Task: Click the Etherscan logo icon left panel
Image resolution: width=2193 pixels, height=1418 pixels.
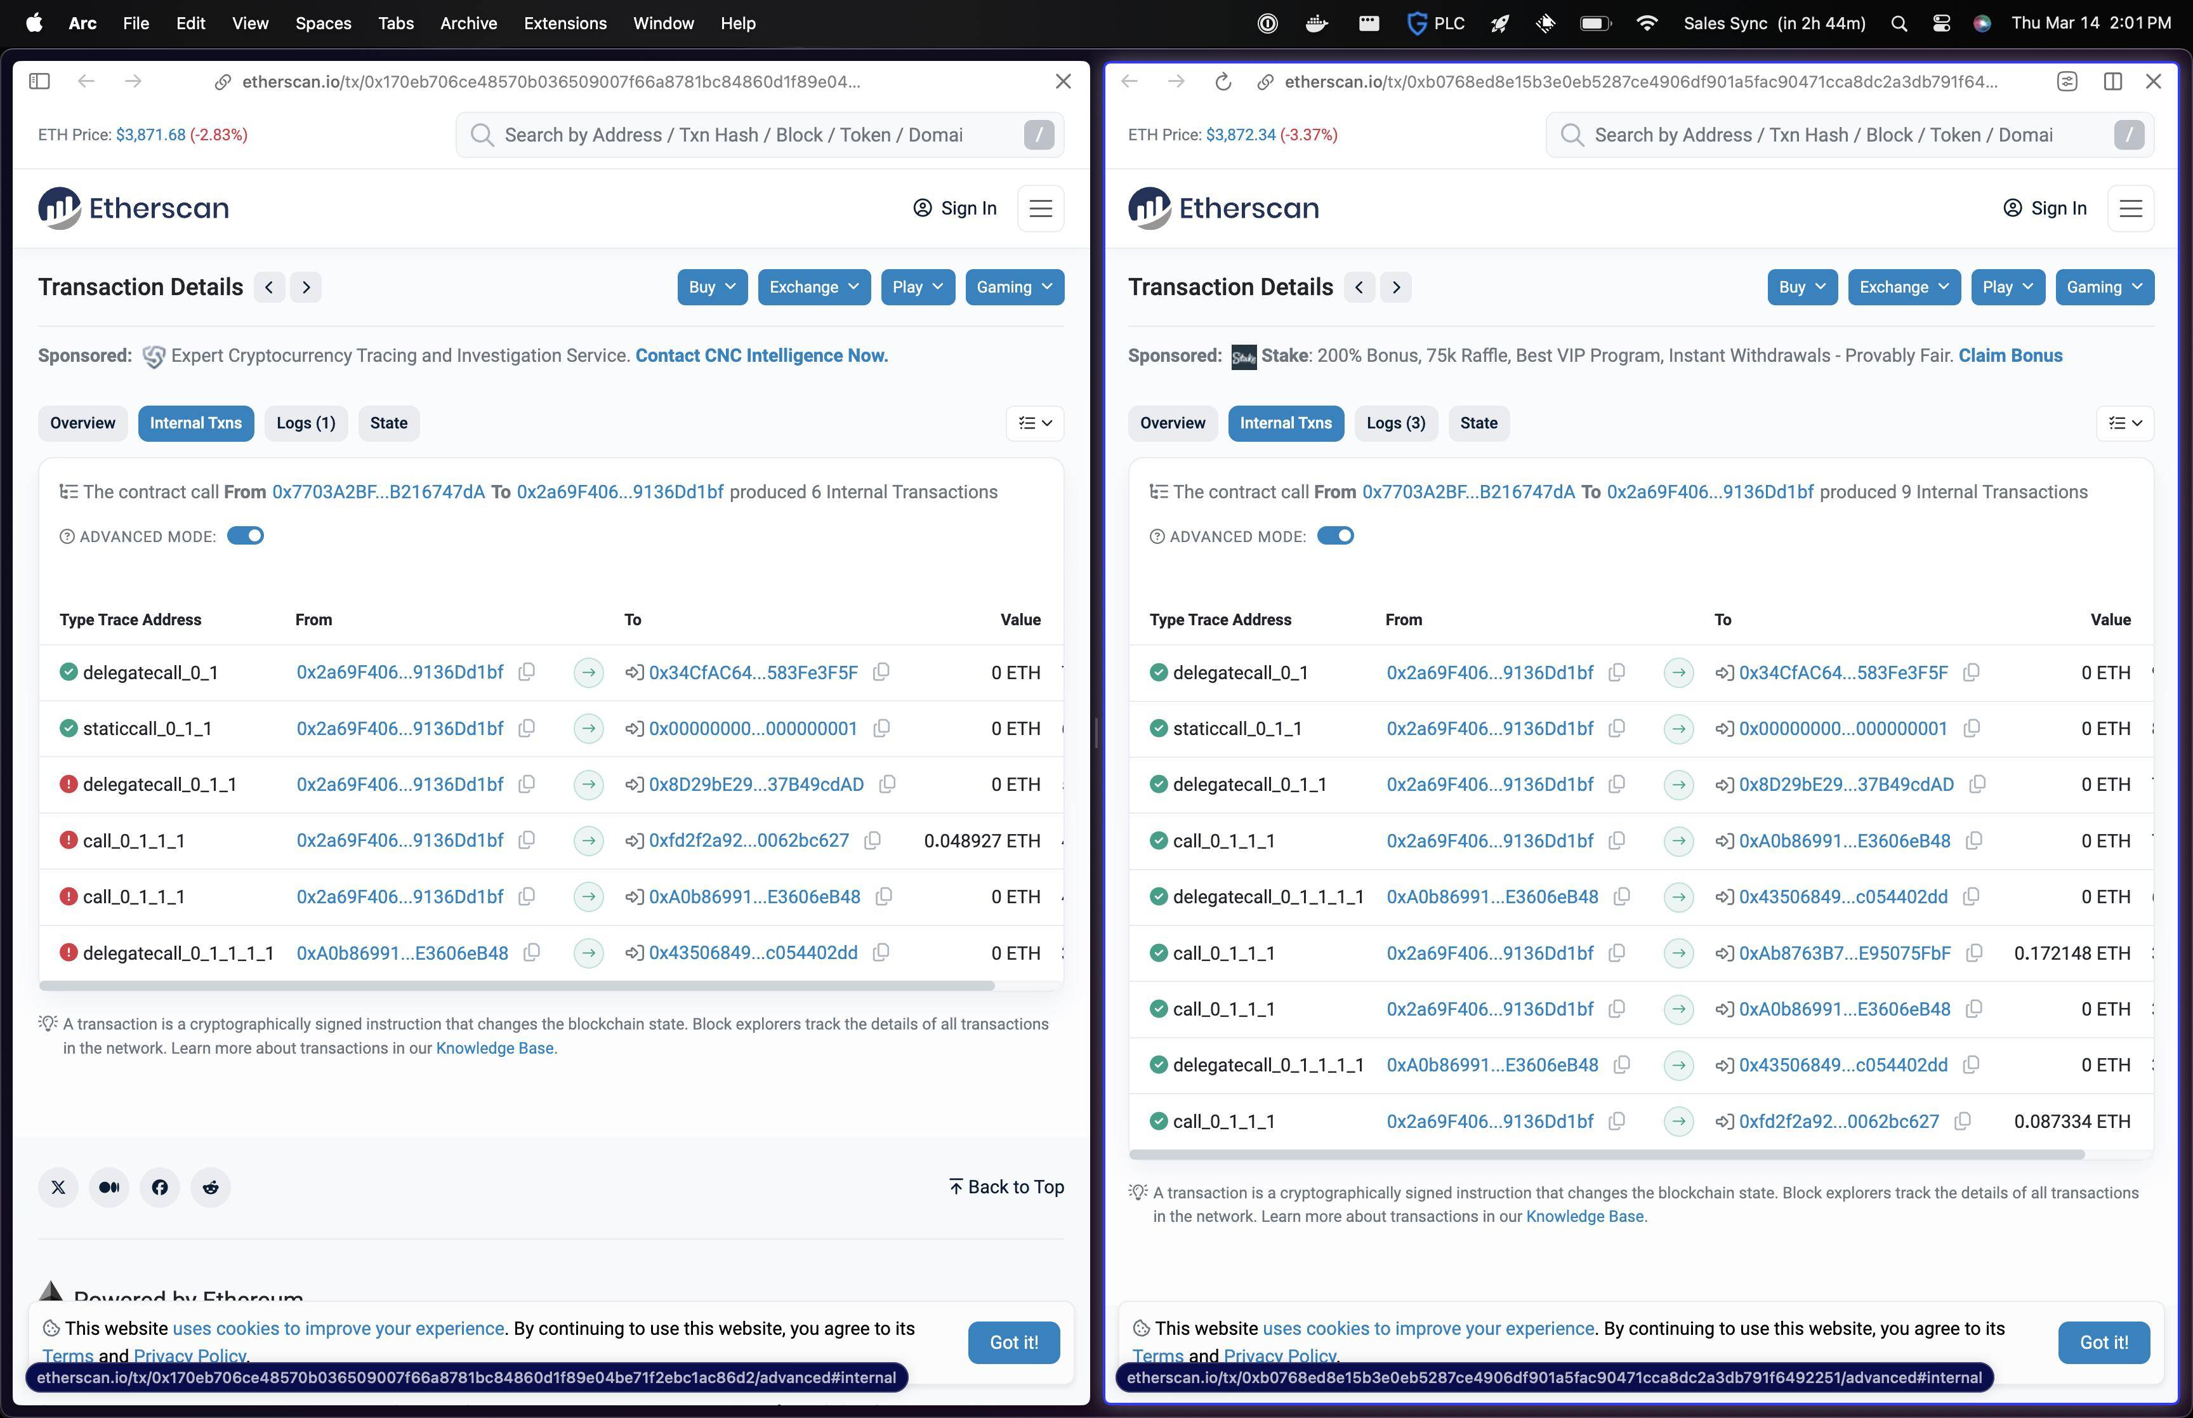Action: click(59, 208)
